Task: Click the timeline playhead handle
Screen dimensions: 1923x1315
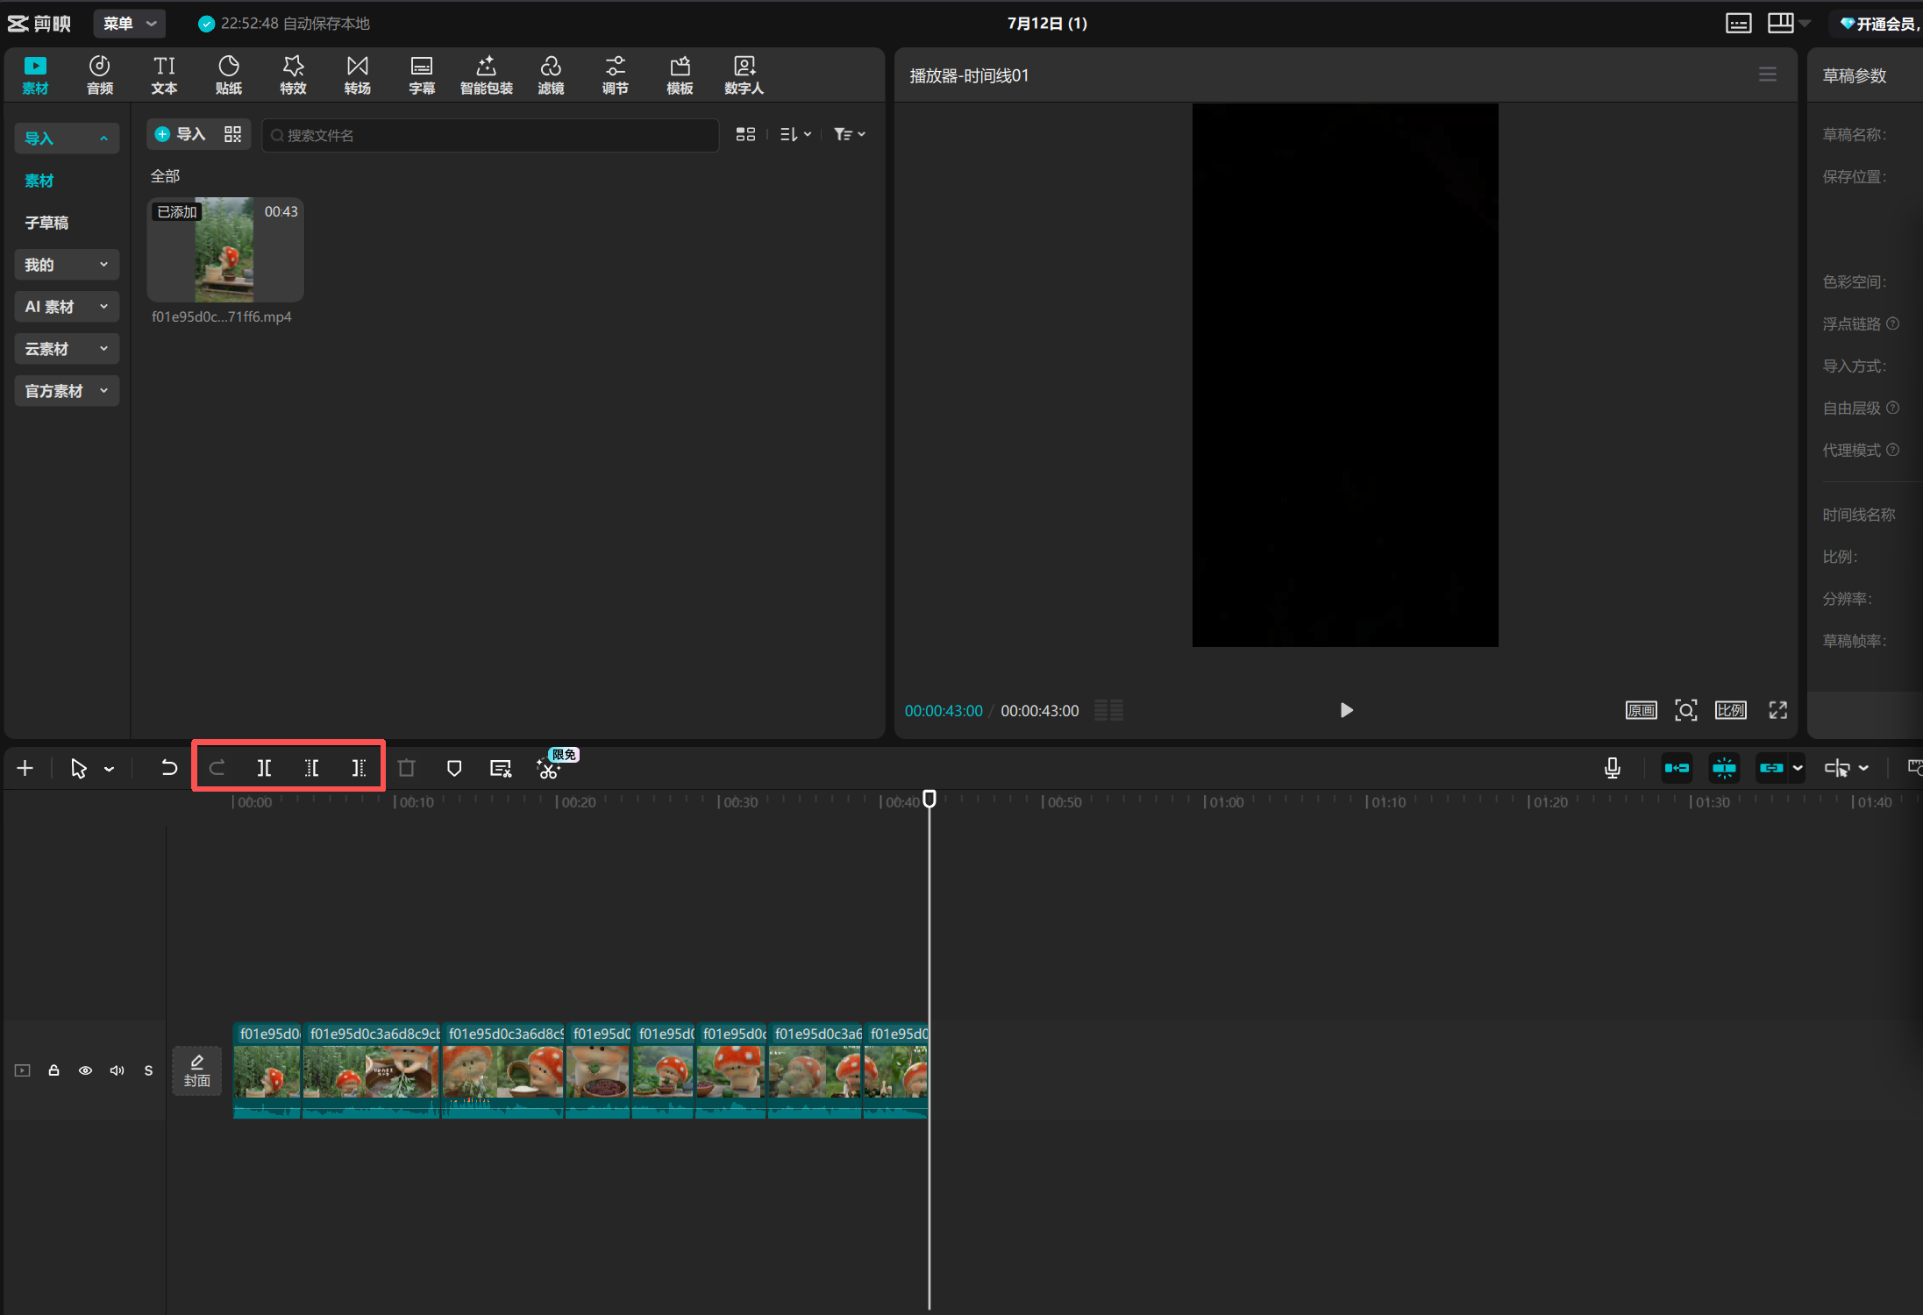Action: click(x=929, y=799)
